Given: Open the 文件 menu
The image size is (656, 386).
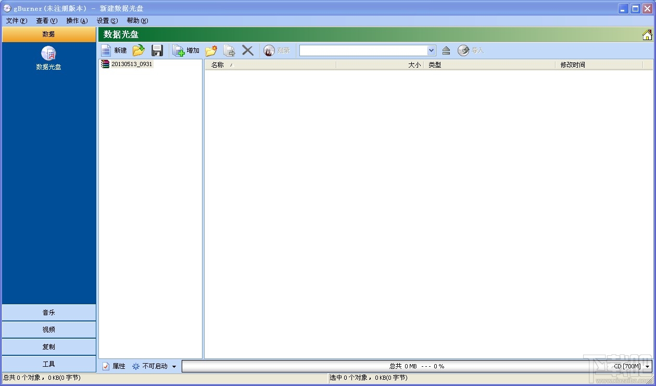Looking at the screenshot, I should 17,21.
